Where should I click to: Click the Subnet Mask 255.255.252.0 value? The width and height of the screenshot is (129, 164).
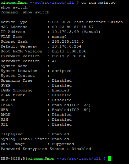tap(68, 41)
